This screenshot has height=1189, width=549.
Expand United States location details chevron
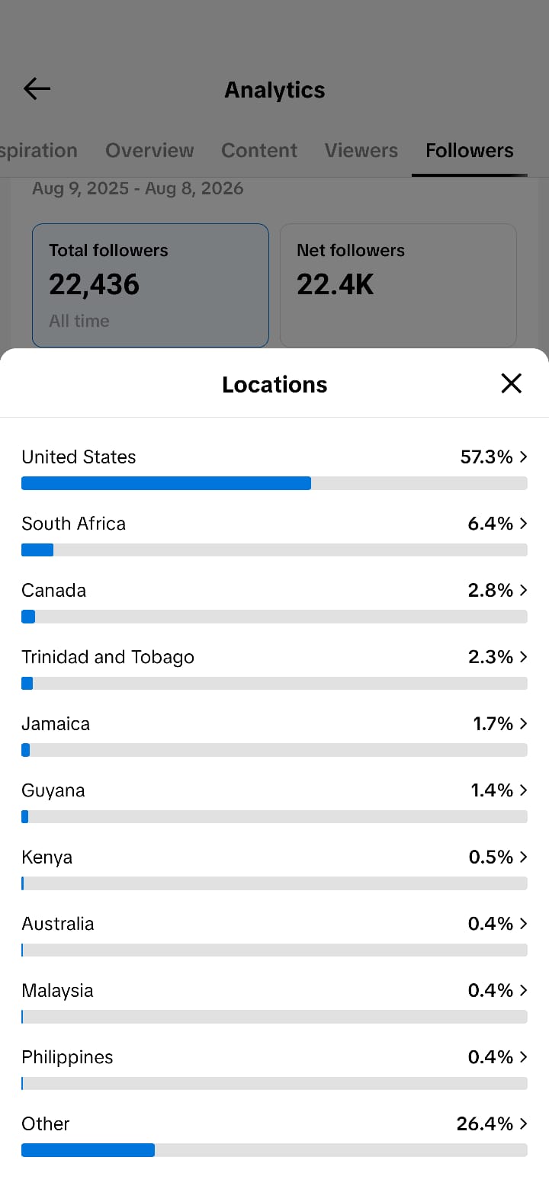(523, 457)
